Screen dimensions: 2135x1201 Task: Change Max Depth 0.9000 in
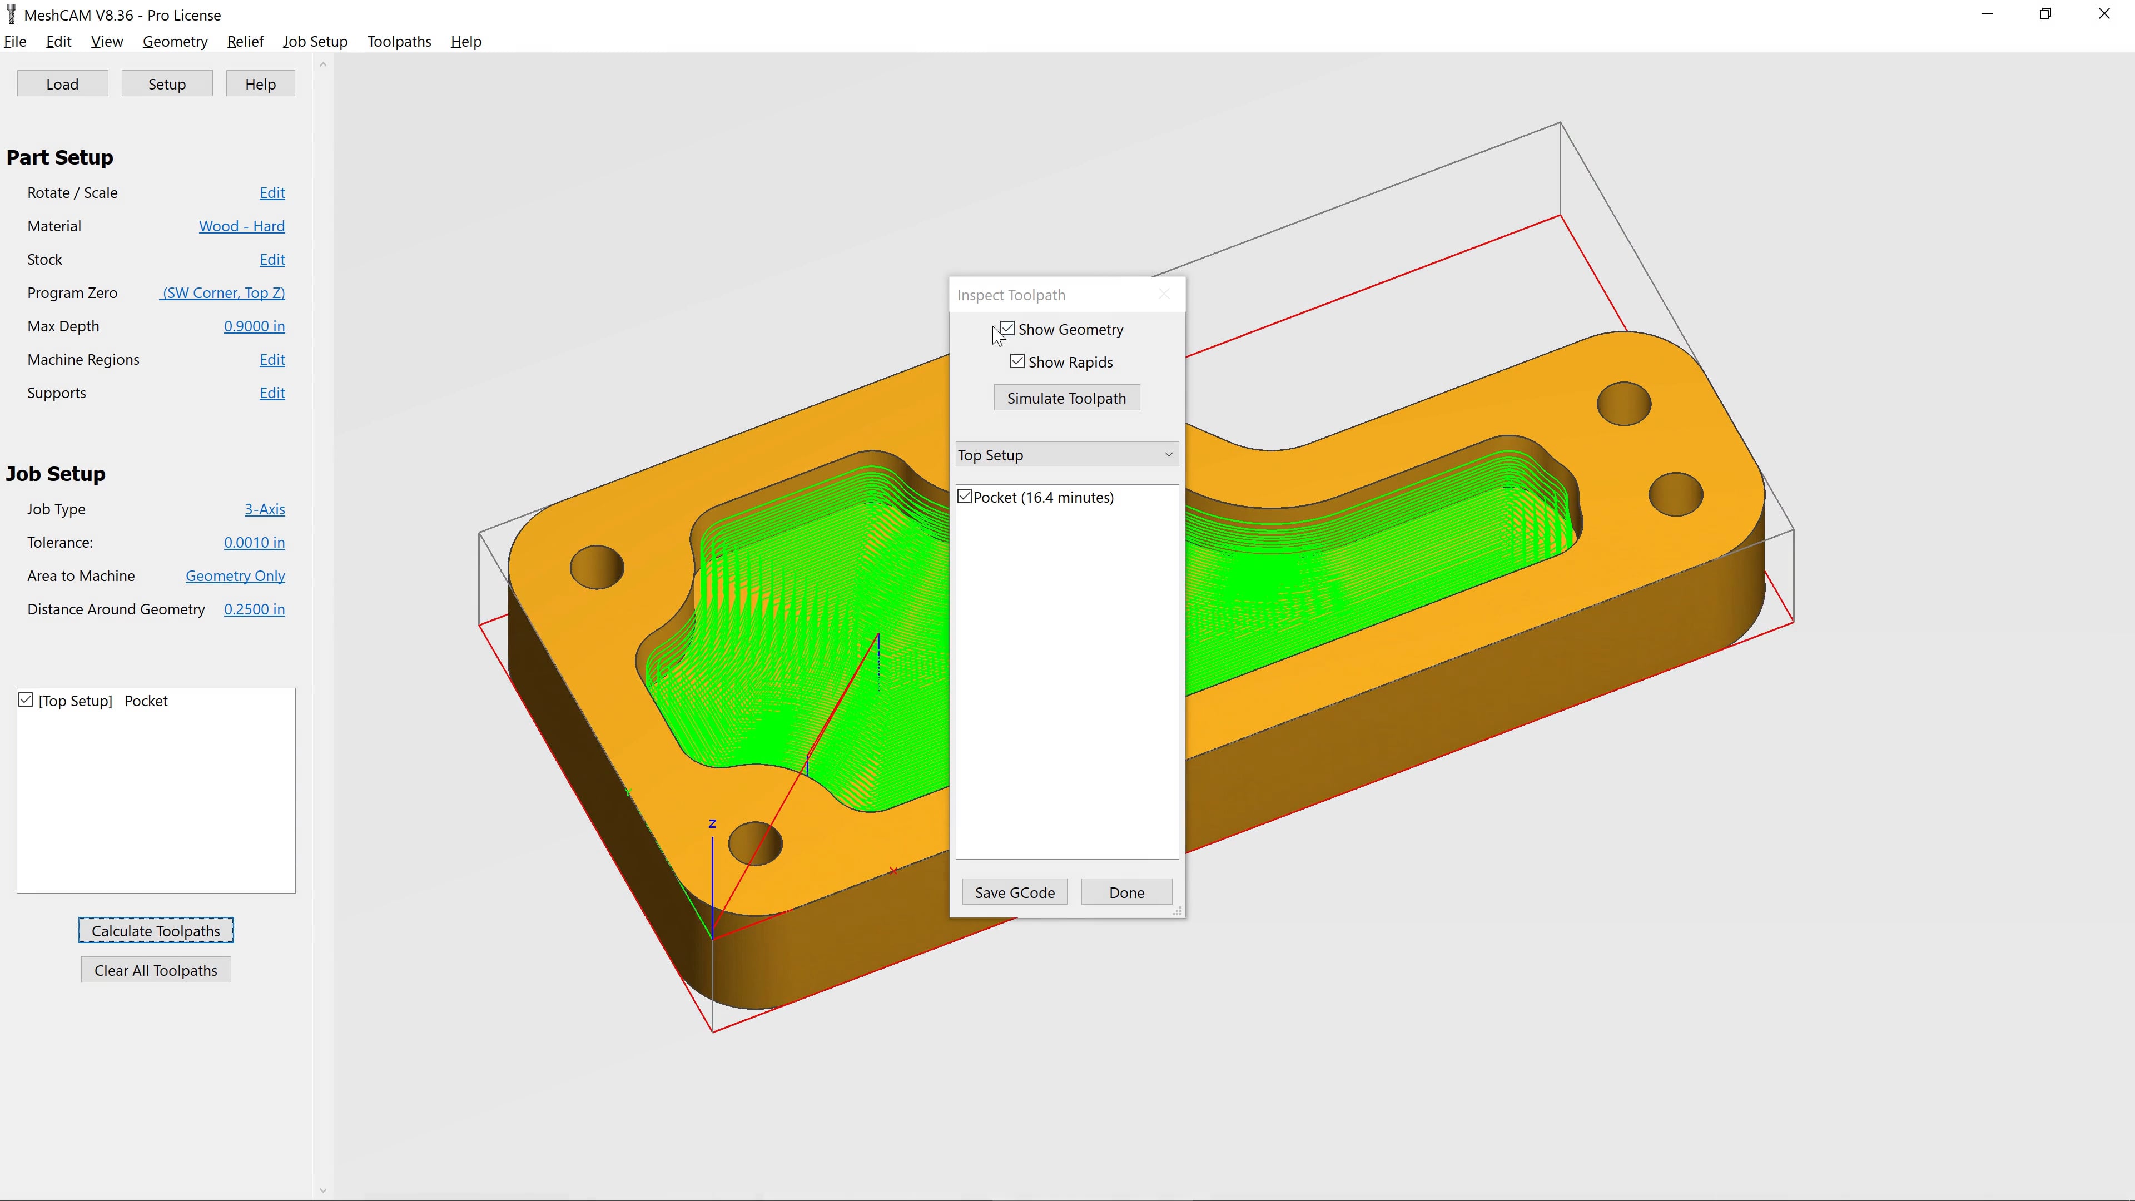(255, 326)
